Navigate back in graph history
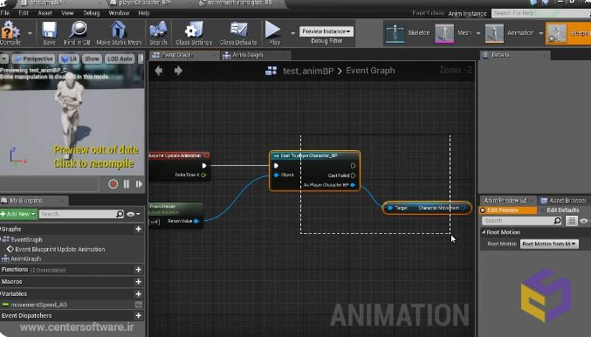 [159, 71]
